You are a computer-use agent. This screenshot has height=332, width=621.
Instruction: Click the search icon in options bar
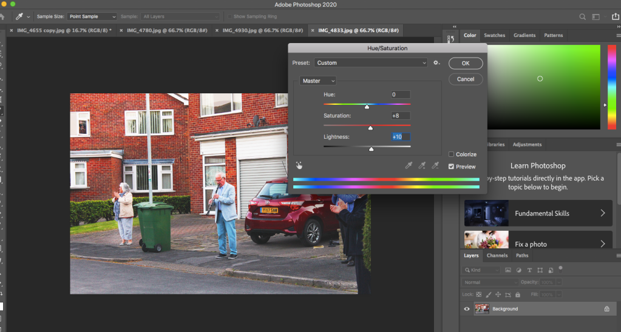(x=583, y=17)
